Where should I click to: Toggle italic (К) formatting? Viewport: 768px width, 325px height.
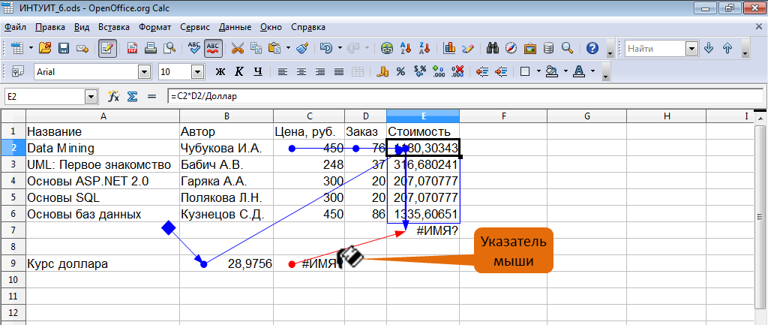[239, 71]
